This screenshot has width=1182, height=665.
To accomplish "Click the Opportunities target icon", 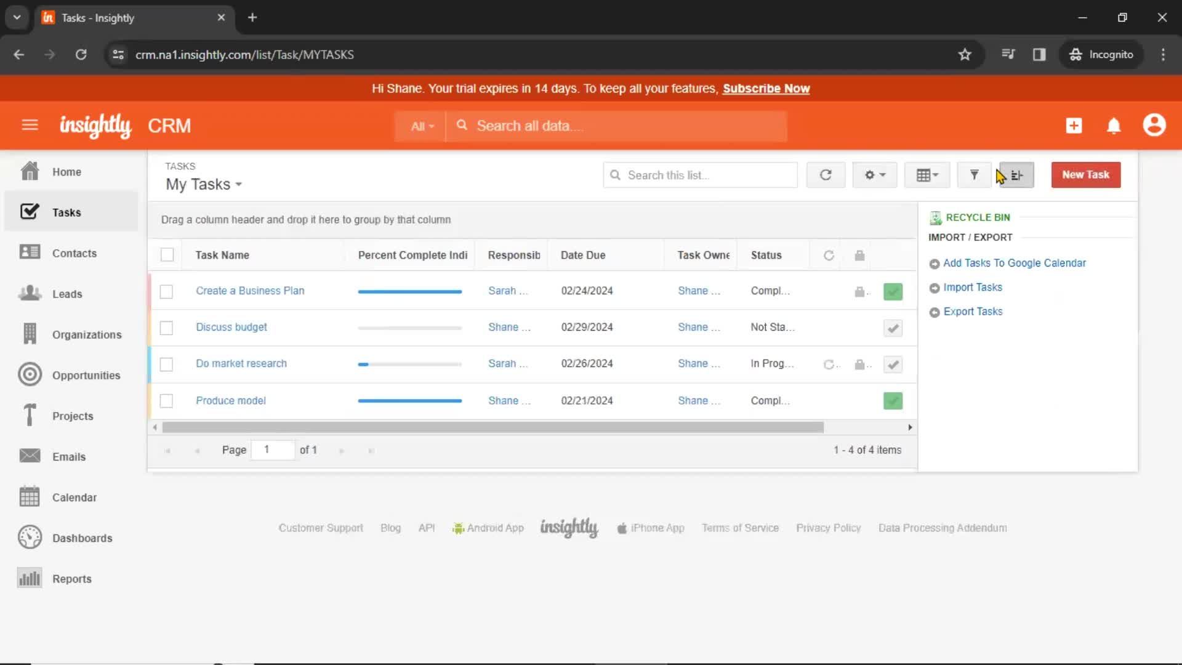I will coord(30,374).
